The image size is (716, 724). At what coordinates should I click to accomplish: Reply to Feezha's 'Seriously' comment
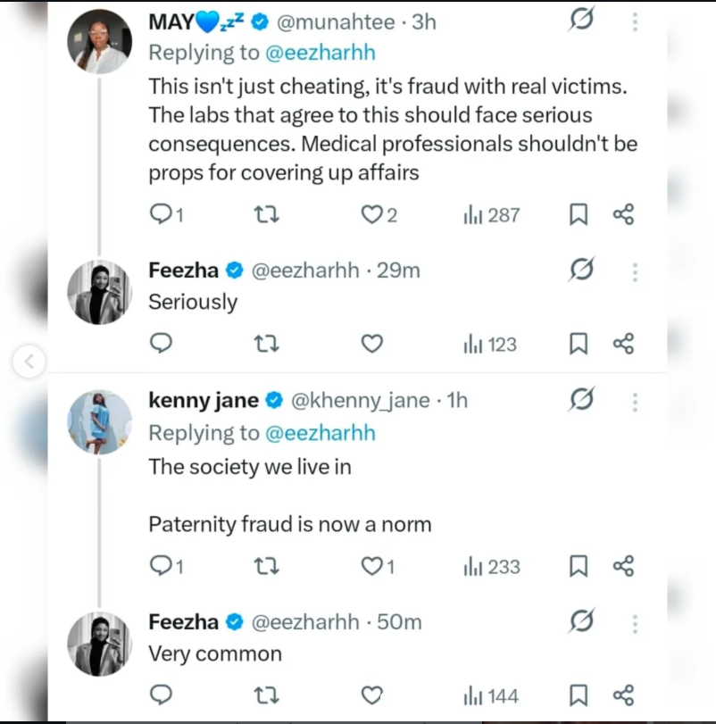[x=161, y=343]
